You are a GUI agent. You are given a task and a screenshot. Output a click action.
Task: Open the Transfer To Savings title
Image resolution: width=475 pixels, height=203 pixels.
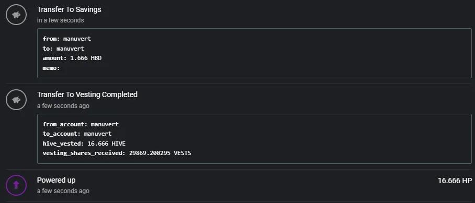coord(69,10)
